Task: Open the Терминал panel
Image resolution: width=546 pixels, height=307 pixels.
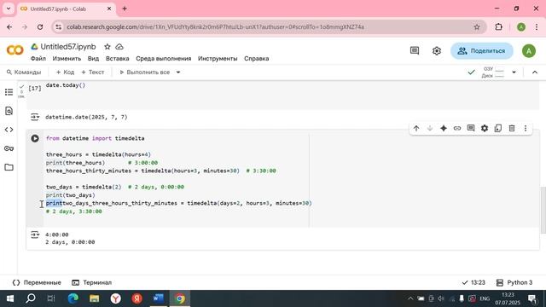Action: click(91, 282)
